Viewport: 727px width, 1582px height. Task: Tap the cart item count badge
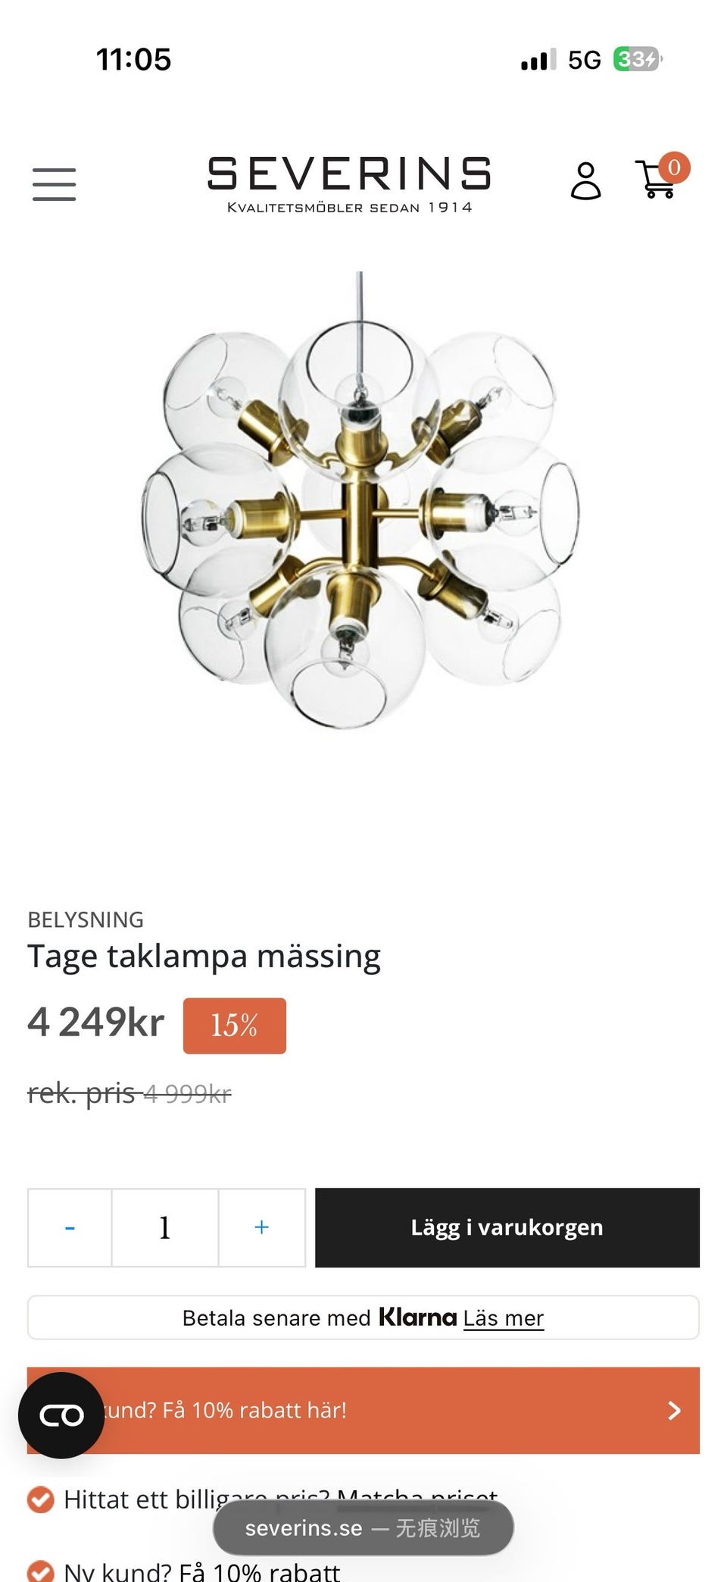(674, 168)
